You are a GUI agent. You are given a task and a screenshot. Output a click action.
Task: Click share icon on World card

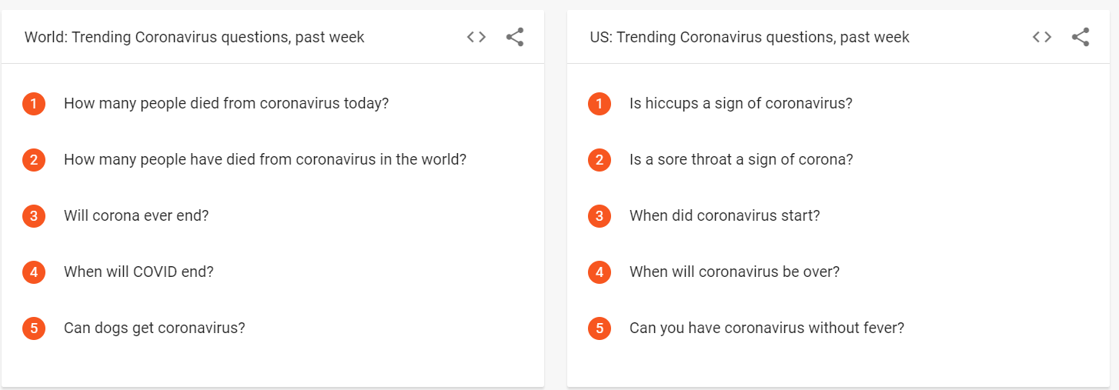click(x=515, y=37)
